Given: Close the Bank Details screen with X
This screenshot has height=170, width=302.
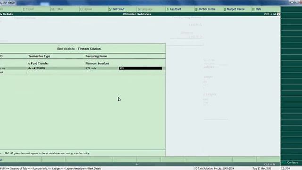Looking at the screenshot, I should point(278,14).
